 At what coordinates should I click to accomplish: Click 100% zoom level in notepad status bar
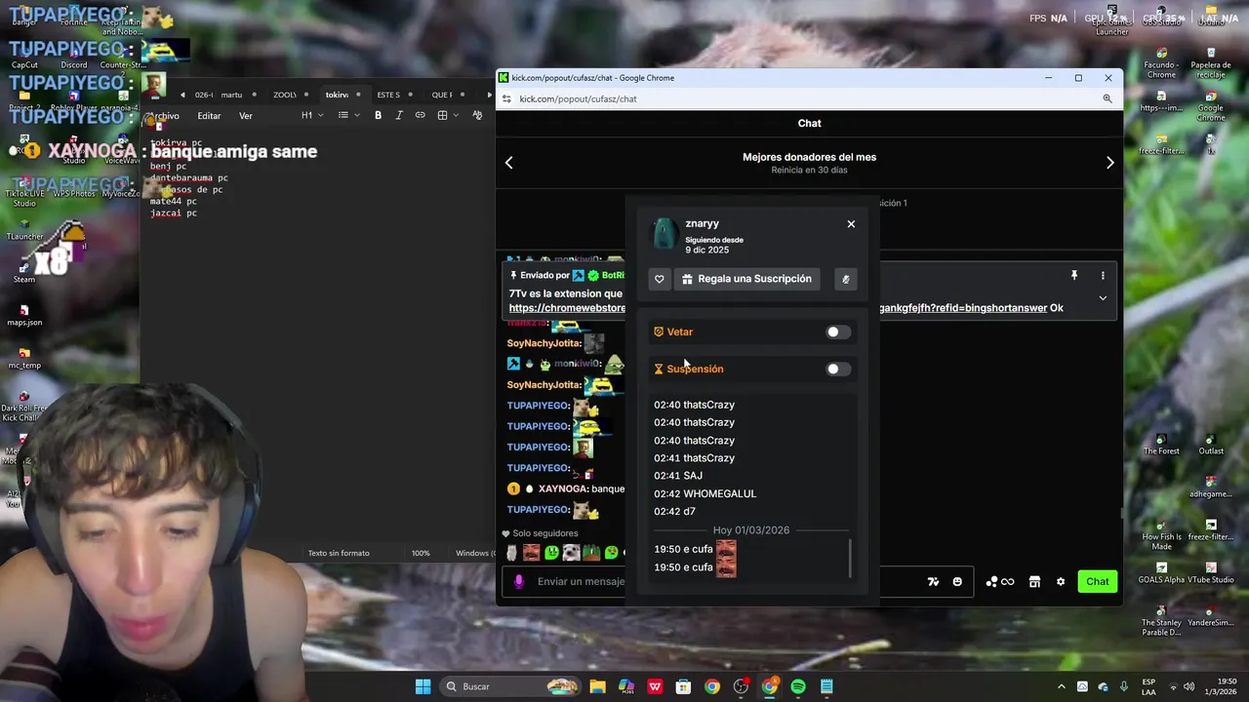(421, 554)
